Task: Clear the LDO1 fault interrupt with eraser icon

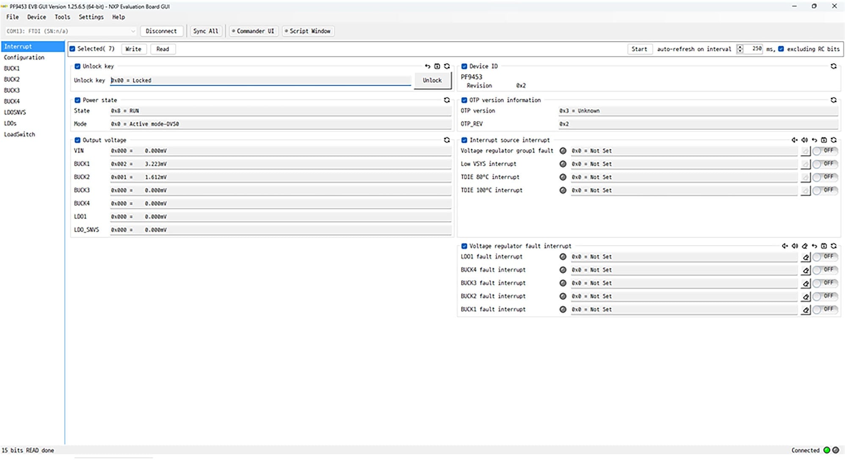Action: pos(806,257)
